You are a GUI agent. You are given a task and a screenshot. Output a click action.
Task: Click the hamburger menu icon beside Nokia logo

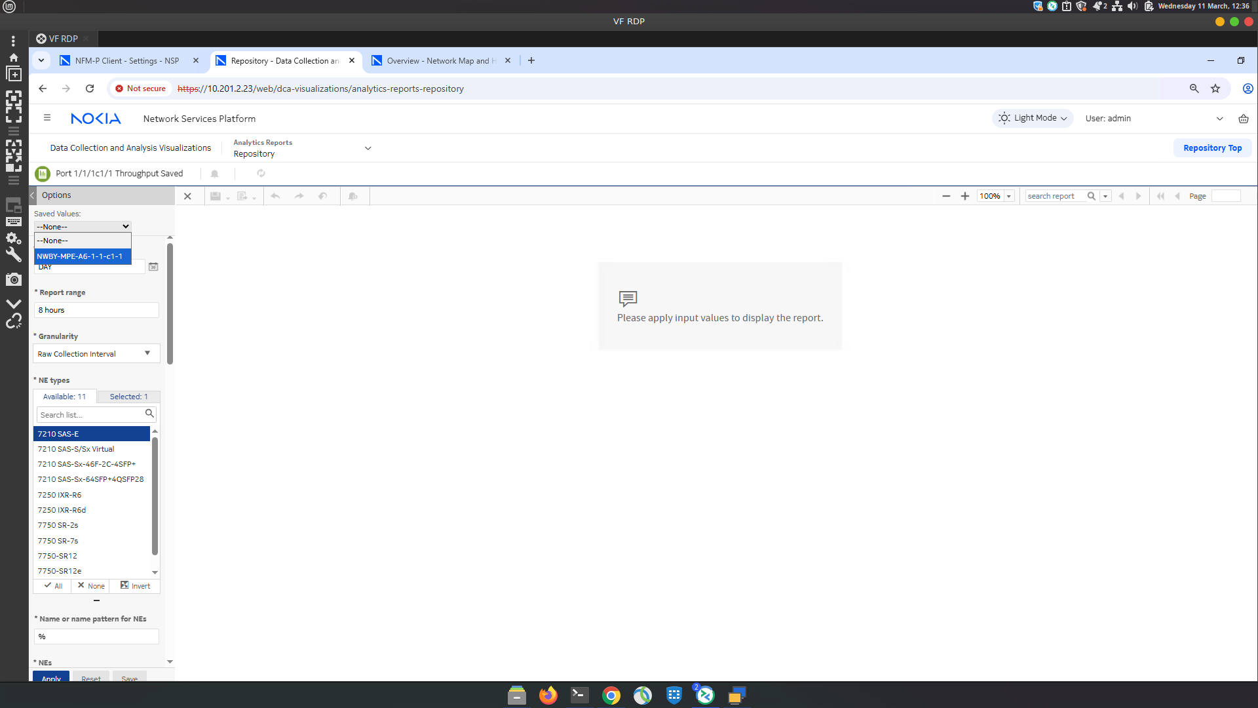(47, 118)
